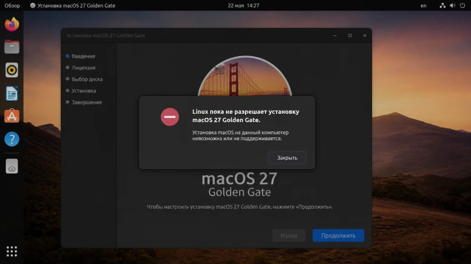
Task: Minimize the installer window
Action: [334, 35]
